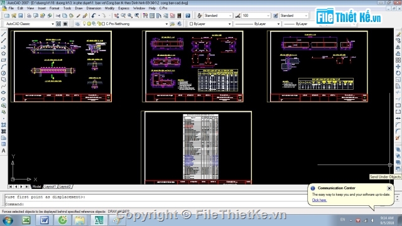
Task: Select the Multiline Text tool
Action: coord(3,151)
